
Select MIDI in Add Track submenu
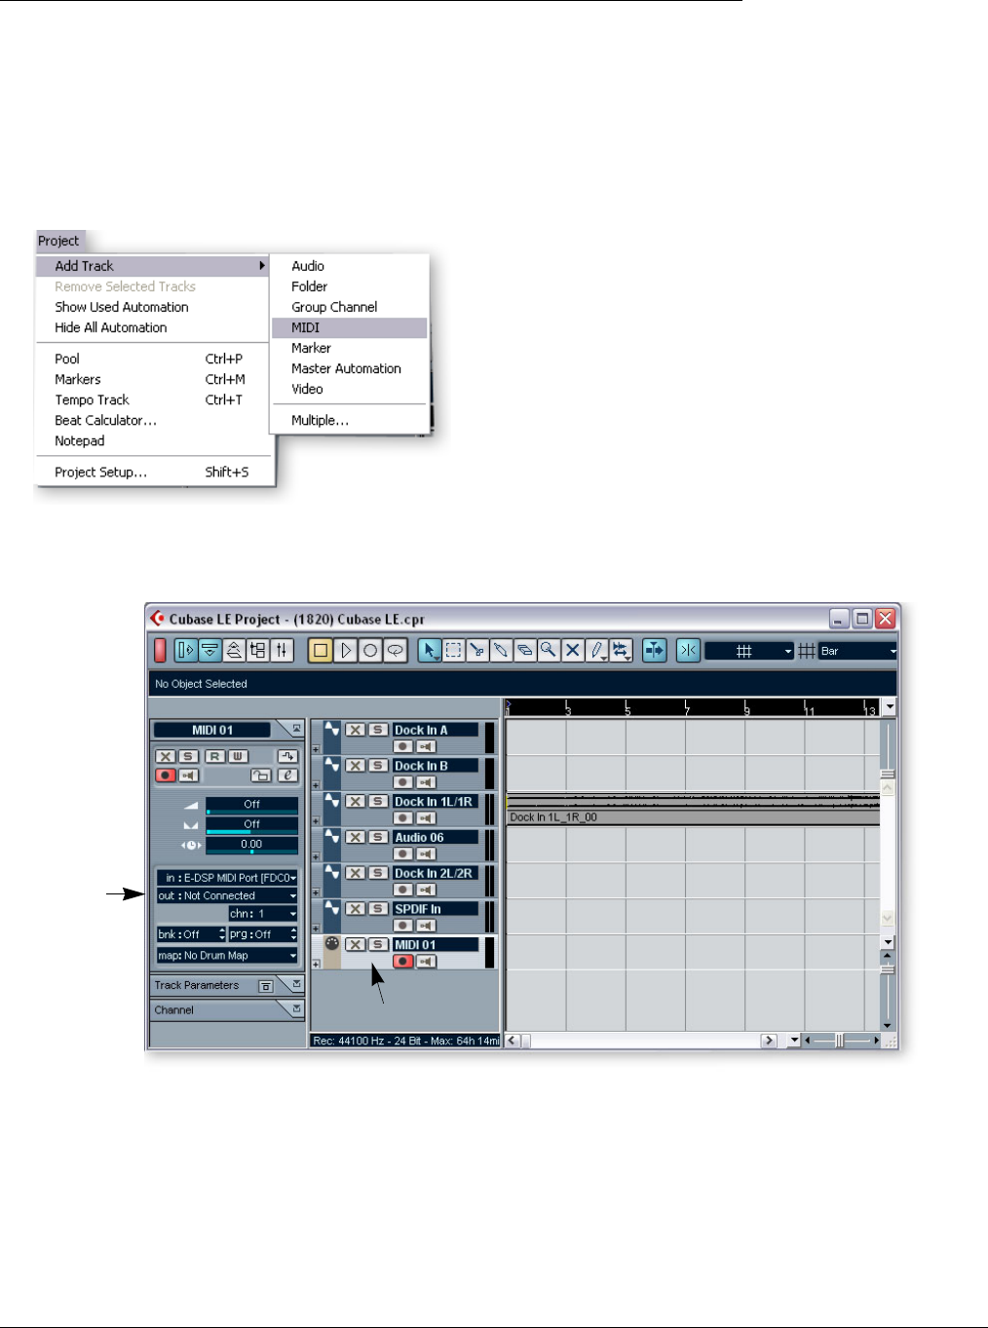click(x=349, y=327)
